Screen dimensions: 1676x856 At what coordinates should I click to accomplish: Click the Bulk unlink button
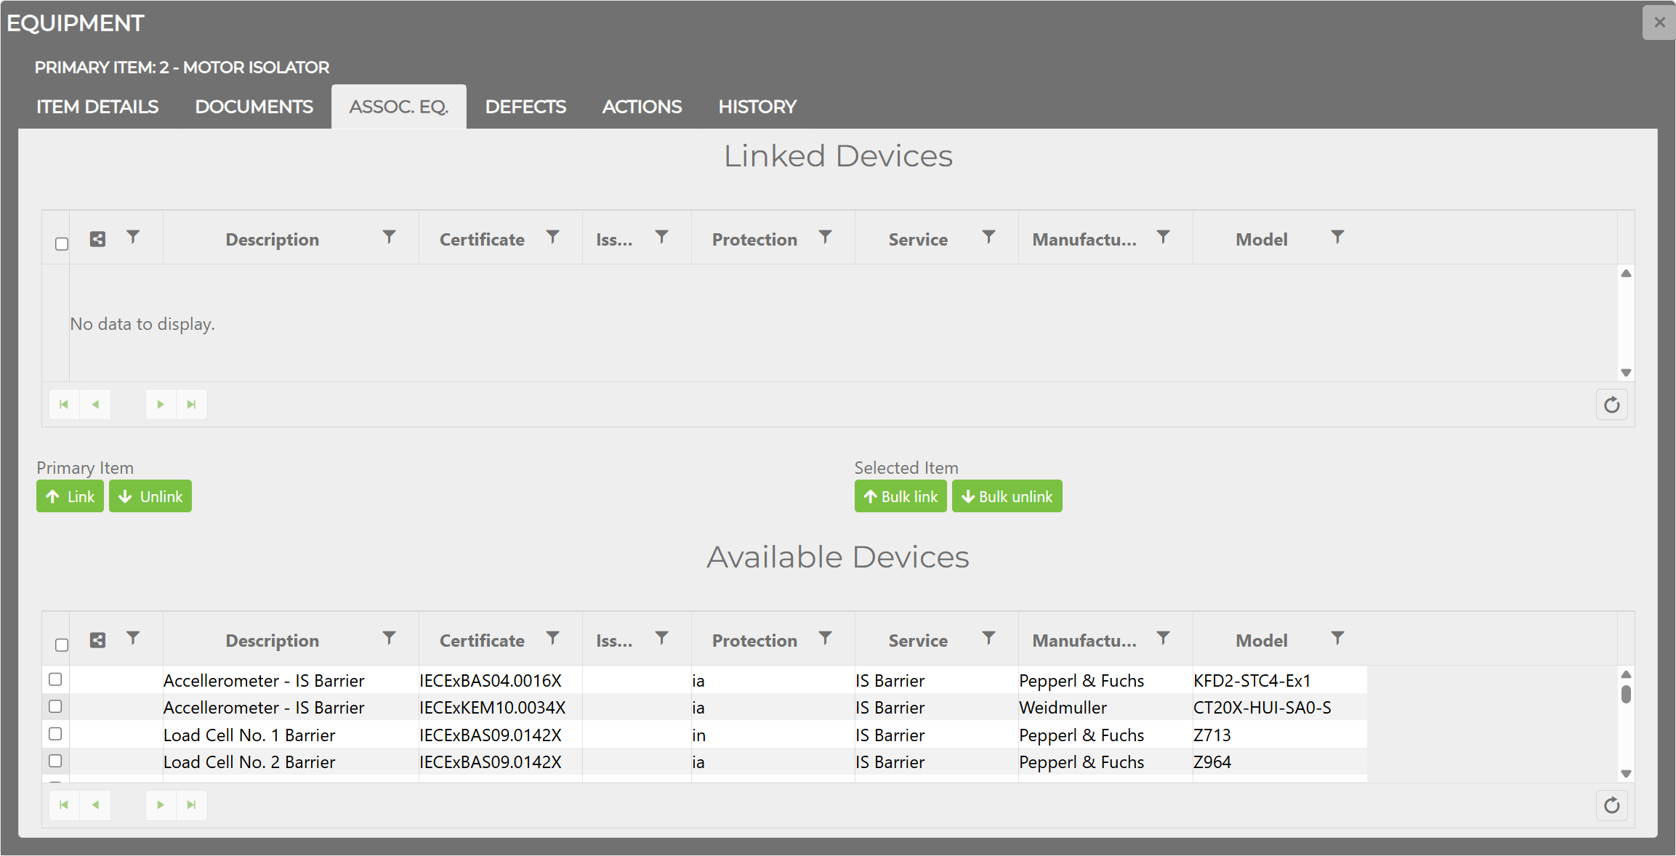tap(1007, 496)
